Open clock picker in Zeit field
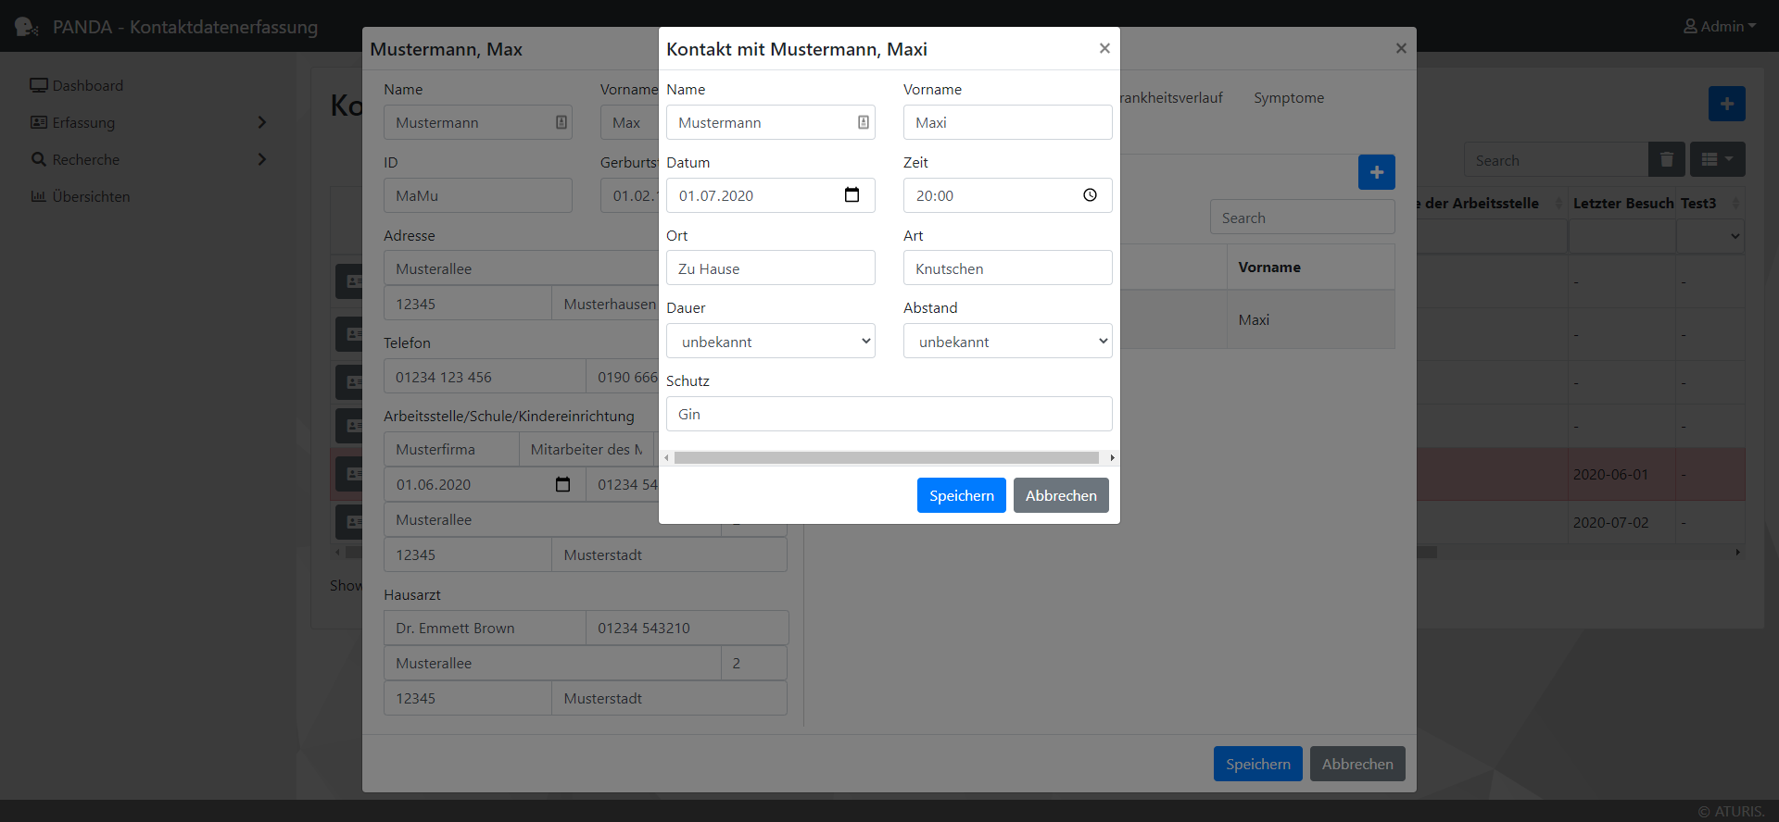Screen dimensions: 1779x822 pyautogui.click(x=1090, y=195)
